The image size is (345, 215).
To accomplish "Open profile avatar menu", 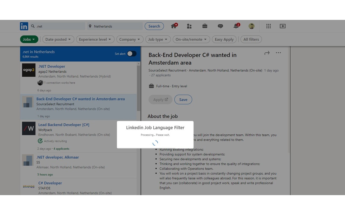I will point(251,26).
